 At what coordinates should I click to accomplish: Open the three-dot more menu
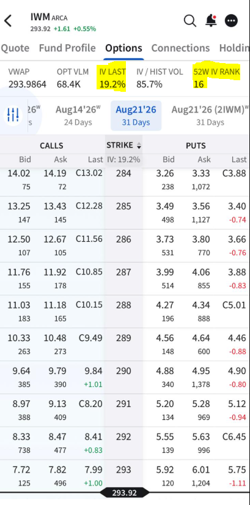pos(231,21)
